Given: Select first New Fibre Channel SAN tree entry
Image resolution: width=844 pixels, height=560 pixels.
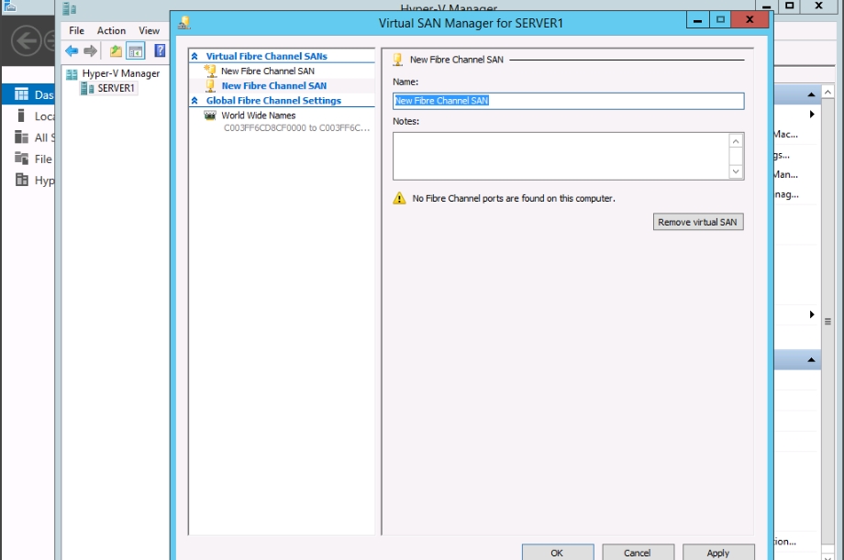Looking at the screenshot, I should [268, 71].
